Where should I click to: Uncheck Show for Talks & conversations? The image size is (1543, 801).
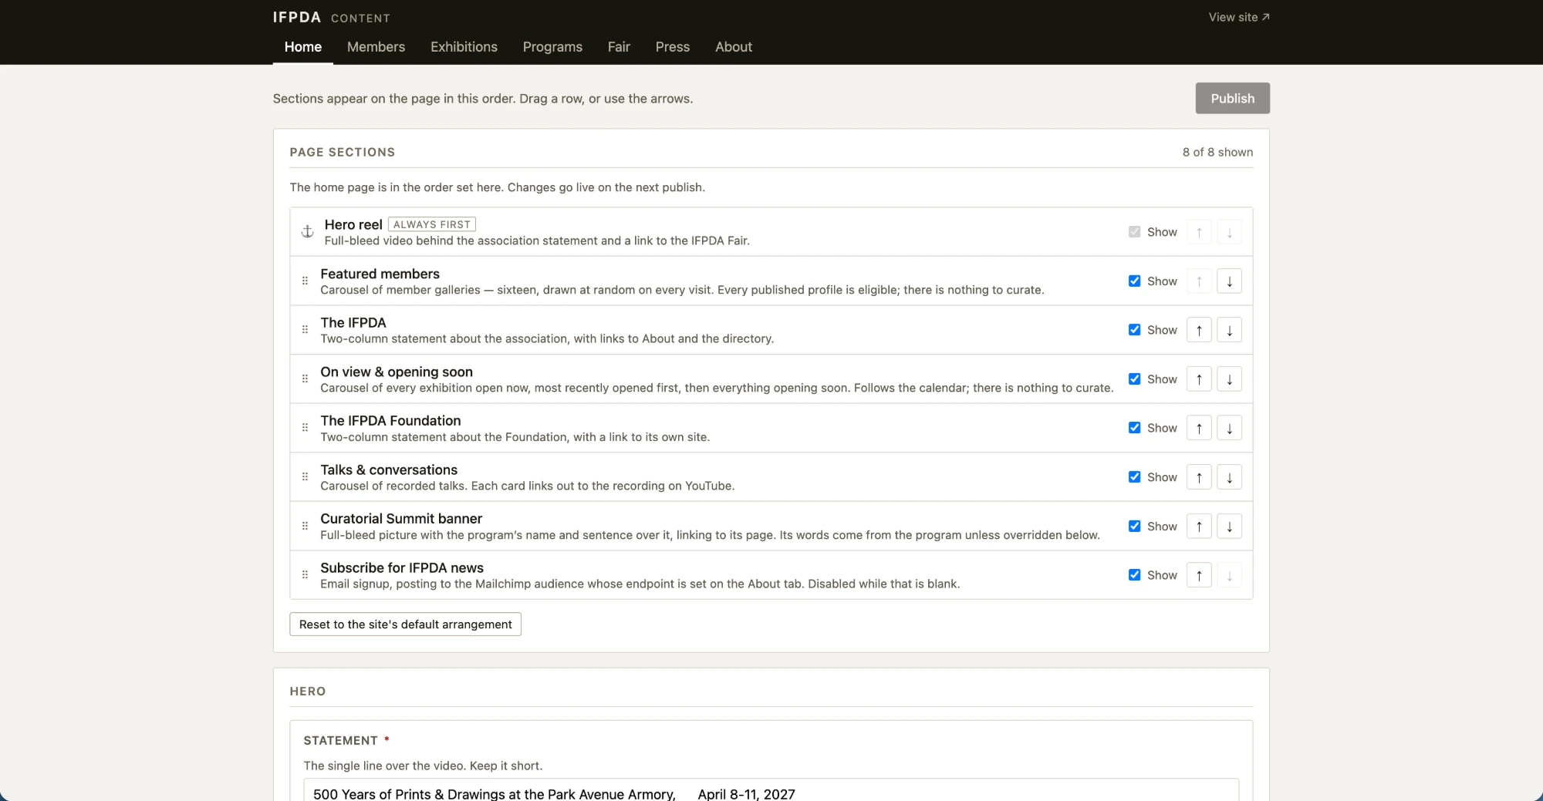pyautogui.click(x=1134, y=477)
